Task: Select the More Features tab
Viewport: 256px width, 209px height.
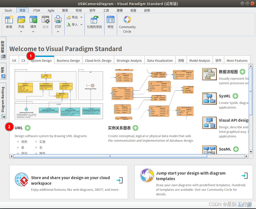Action: tap(237, 60)
